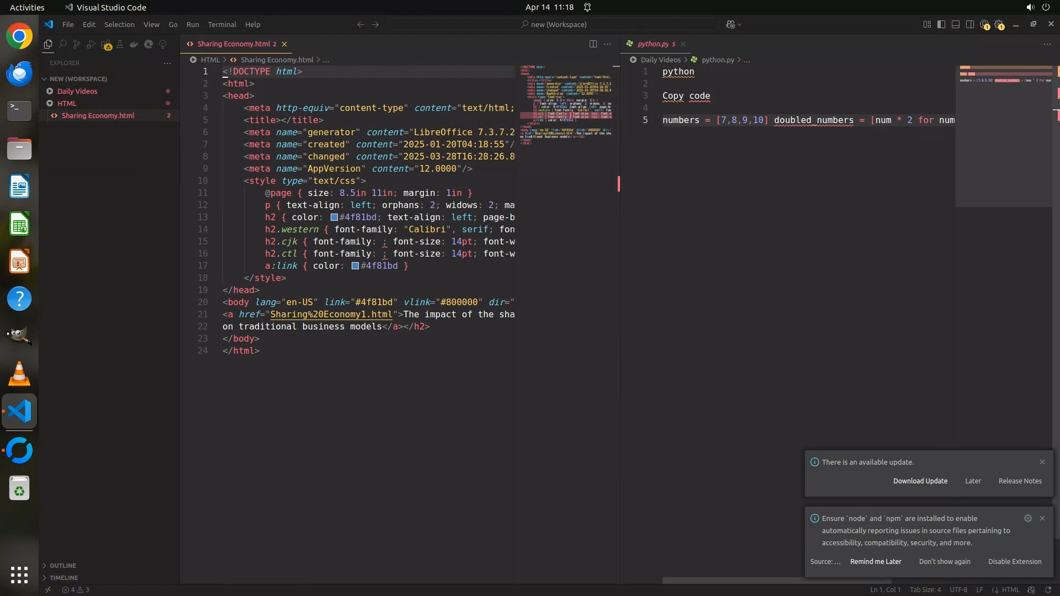This screenshot has height=596, width=1060.
Task: Click the #4f81bd color swatch on h2 line
Action: (x=334, y=217)
